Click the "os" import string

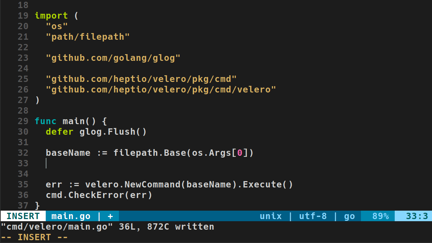pyautogui.click(x=57, y=26)
